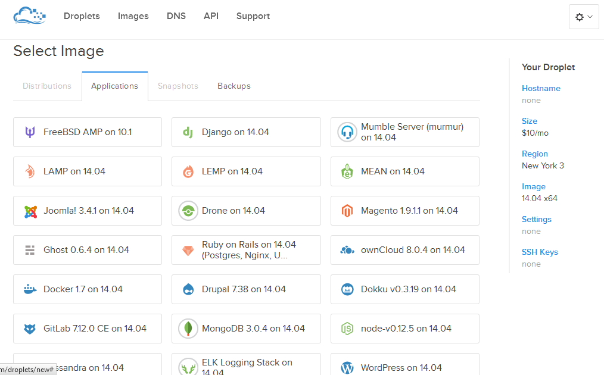Click the Joomla colorful icon

click(x=30, y=211)
